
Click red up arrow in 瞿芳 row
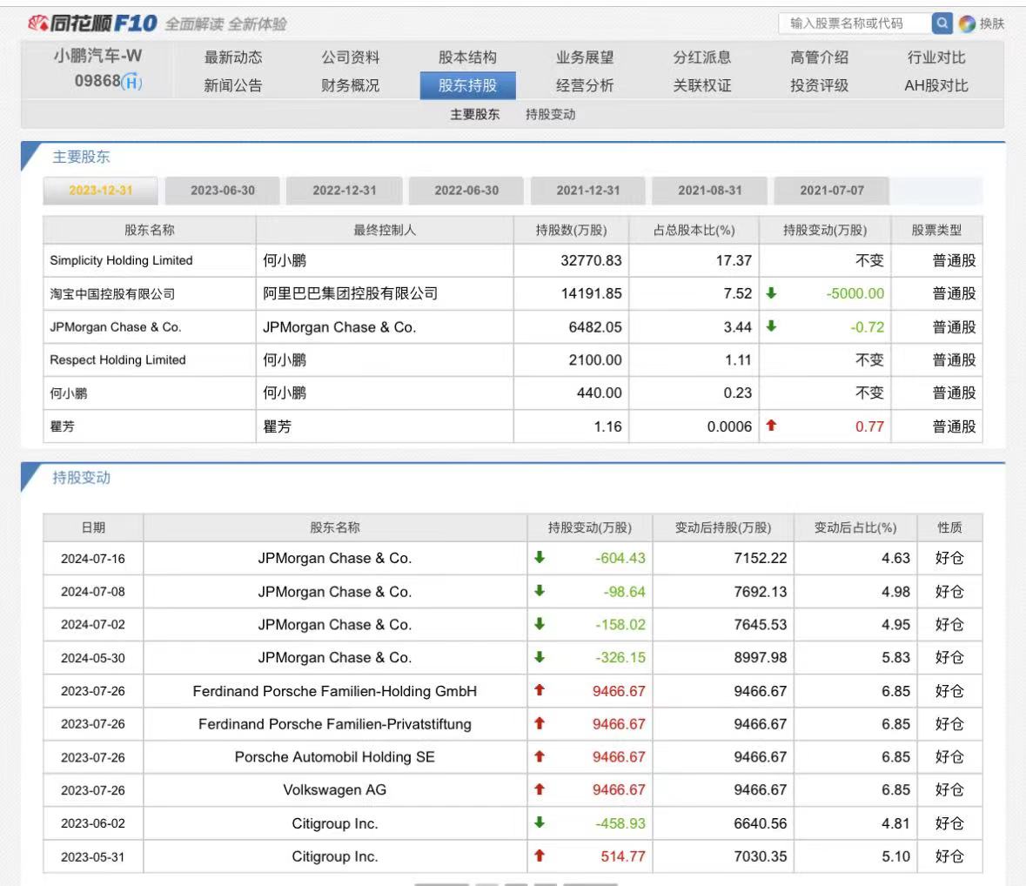[772, 426]
